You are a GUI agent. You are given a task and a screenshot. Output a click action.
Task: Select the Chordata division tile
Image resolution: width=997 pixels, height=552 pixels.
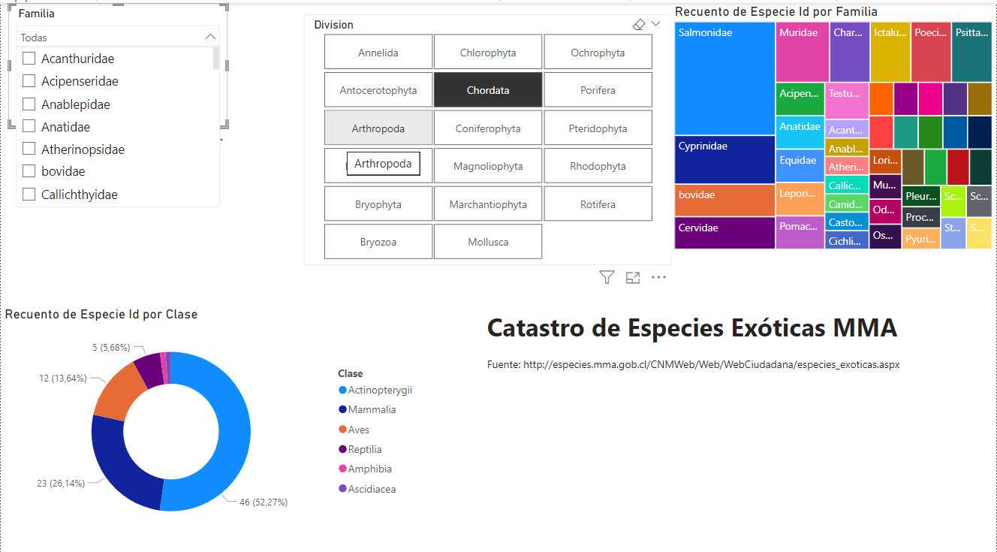487,89
